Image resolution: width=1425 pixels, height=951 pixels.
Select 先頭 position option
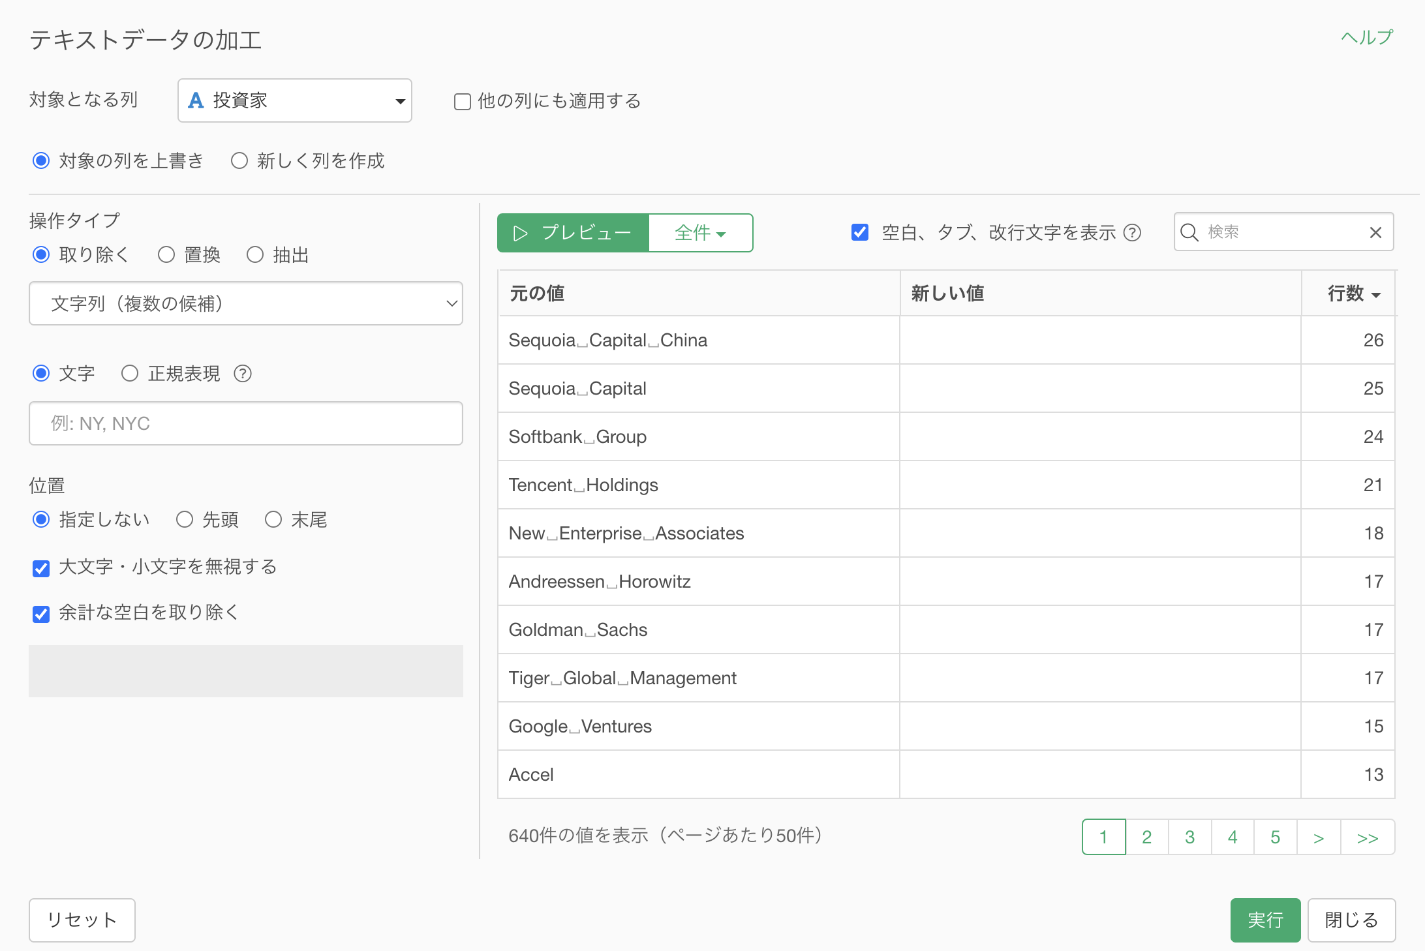pyautogui.click(x=185, y=519)
